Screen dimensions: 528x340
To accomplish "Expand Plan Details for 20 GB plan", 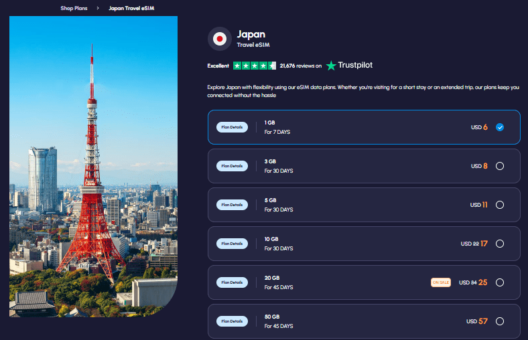I will (x=233, y=282).
